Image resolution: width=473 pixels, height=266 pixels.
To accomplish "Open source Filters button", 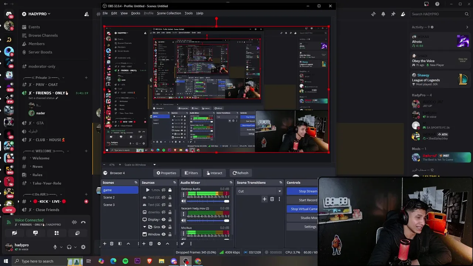I will click(191, 173).
